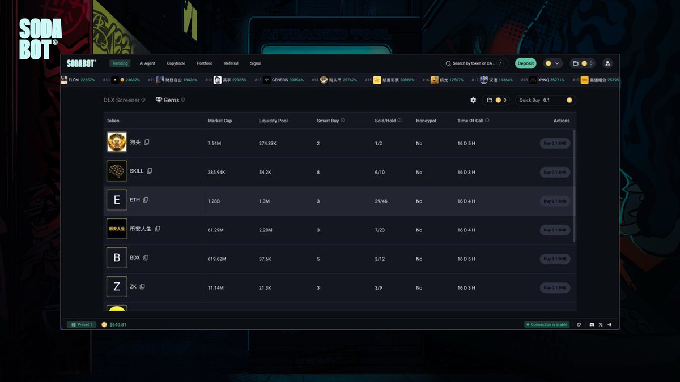Image resolution: width=680 pixels, height=382 pixels.
Task: Open 汉语 ticker item #17
Action: click(492, 80)
